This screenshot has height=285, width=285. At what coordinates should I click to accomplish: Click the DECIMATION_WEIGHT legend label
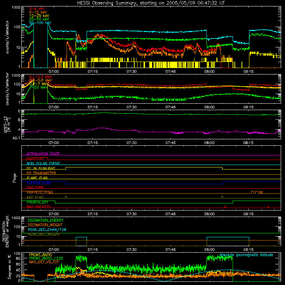point(45,225)
